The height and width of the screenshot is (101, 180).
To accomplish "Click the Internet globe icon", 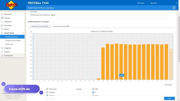I will 2,18.
